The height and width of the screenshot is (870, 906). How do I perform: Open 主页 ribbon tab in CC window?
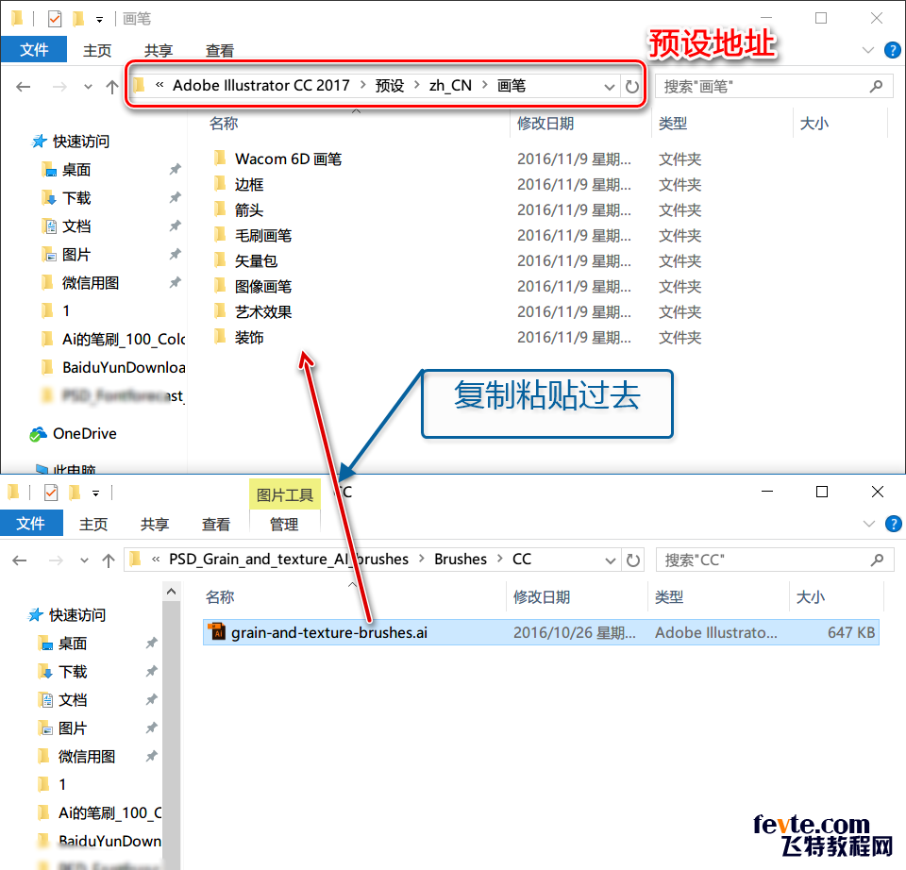(93, 524)
